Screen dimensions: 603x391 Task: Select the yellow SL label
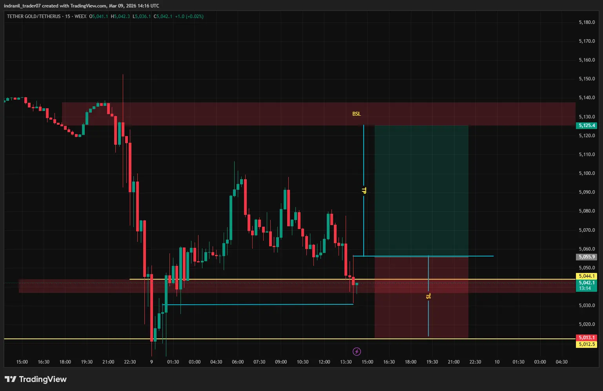coord(428,296)
